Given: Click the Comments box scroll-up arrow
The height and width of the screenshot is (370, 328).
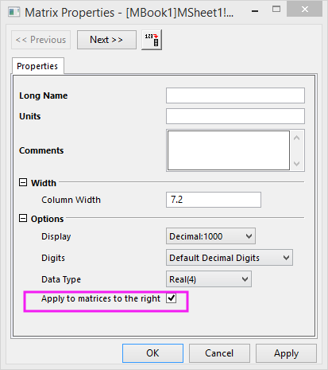Looking at the screenshot, I should pos(297,138).
